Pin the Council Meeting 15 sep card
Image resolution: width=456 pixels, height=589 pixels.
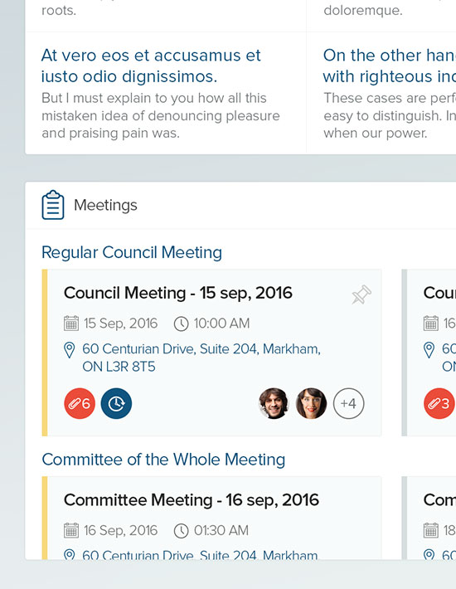(361, 294)
